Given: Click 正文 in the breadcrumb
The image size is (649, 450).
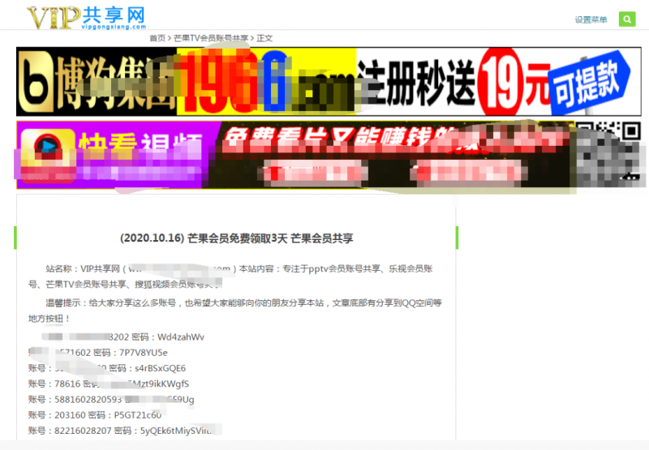Looking at the screenshot, I should (x=264, y=38).
